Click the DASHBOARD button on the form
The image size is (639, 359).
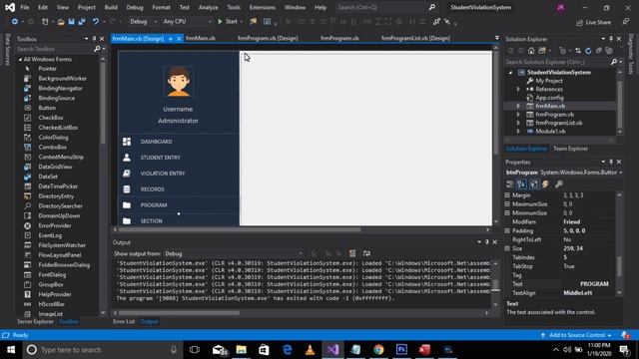pyautogui.click(x=179, y=142)
